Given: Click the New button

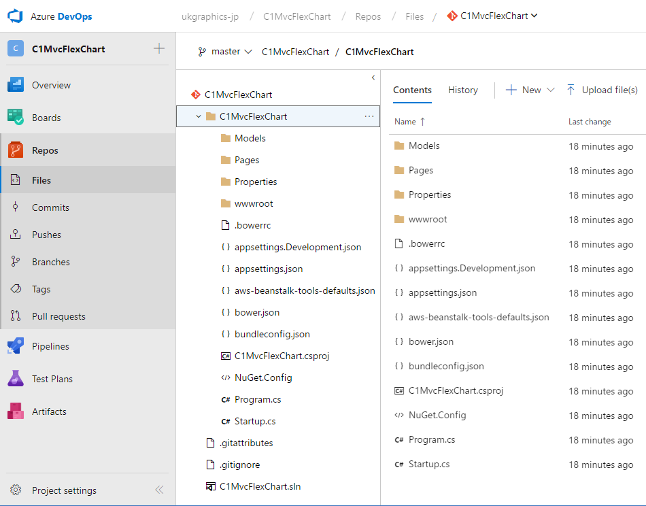Looking at the screenshot, I should point(523,90).
